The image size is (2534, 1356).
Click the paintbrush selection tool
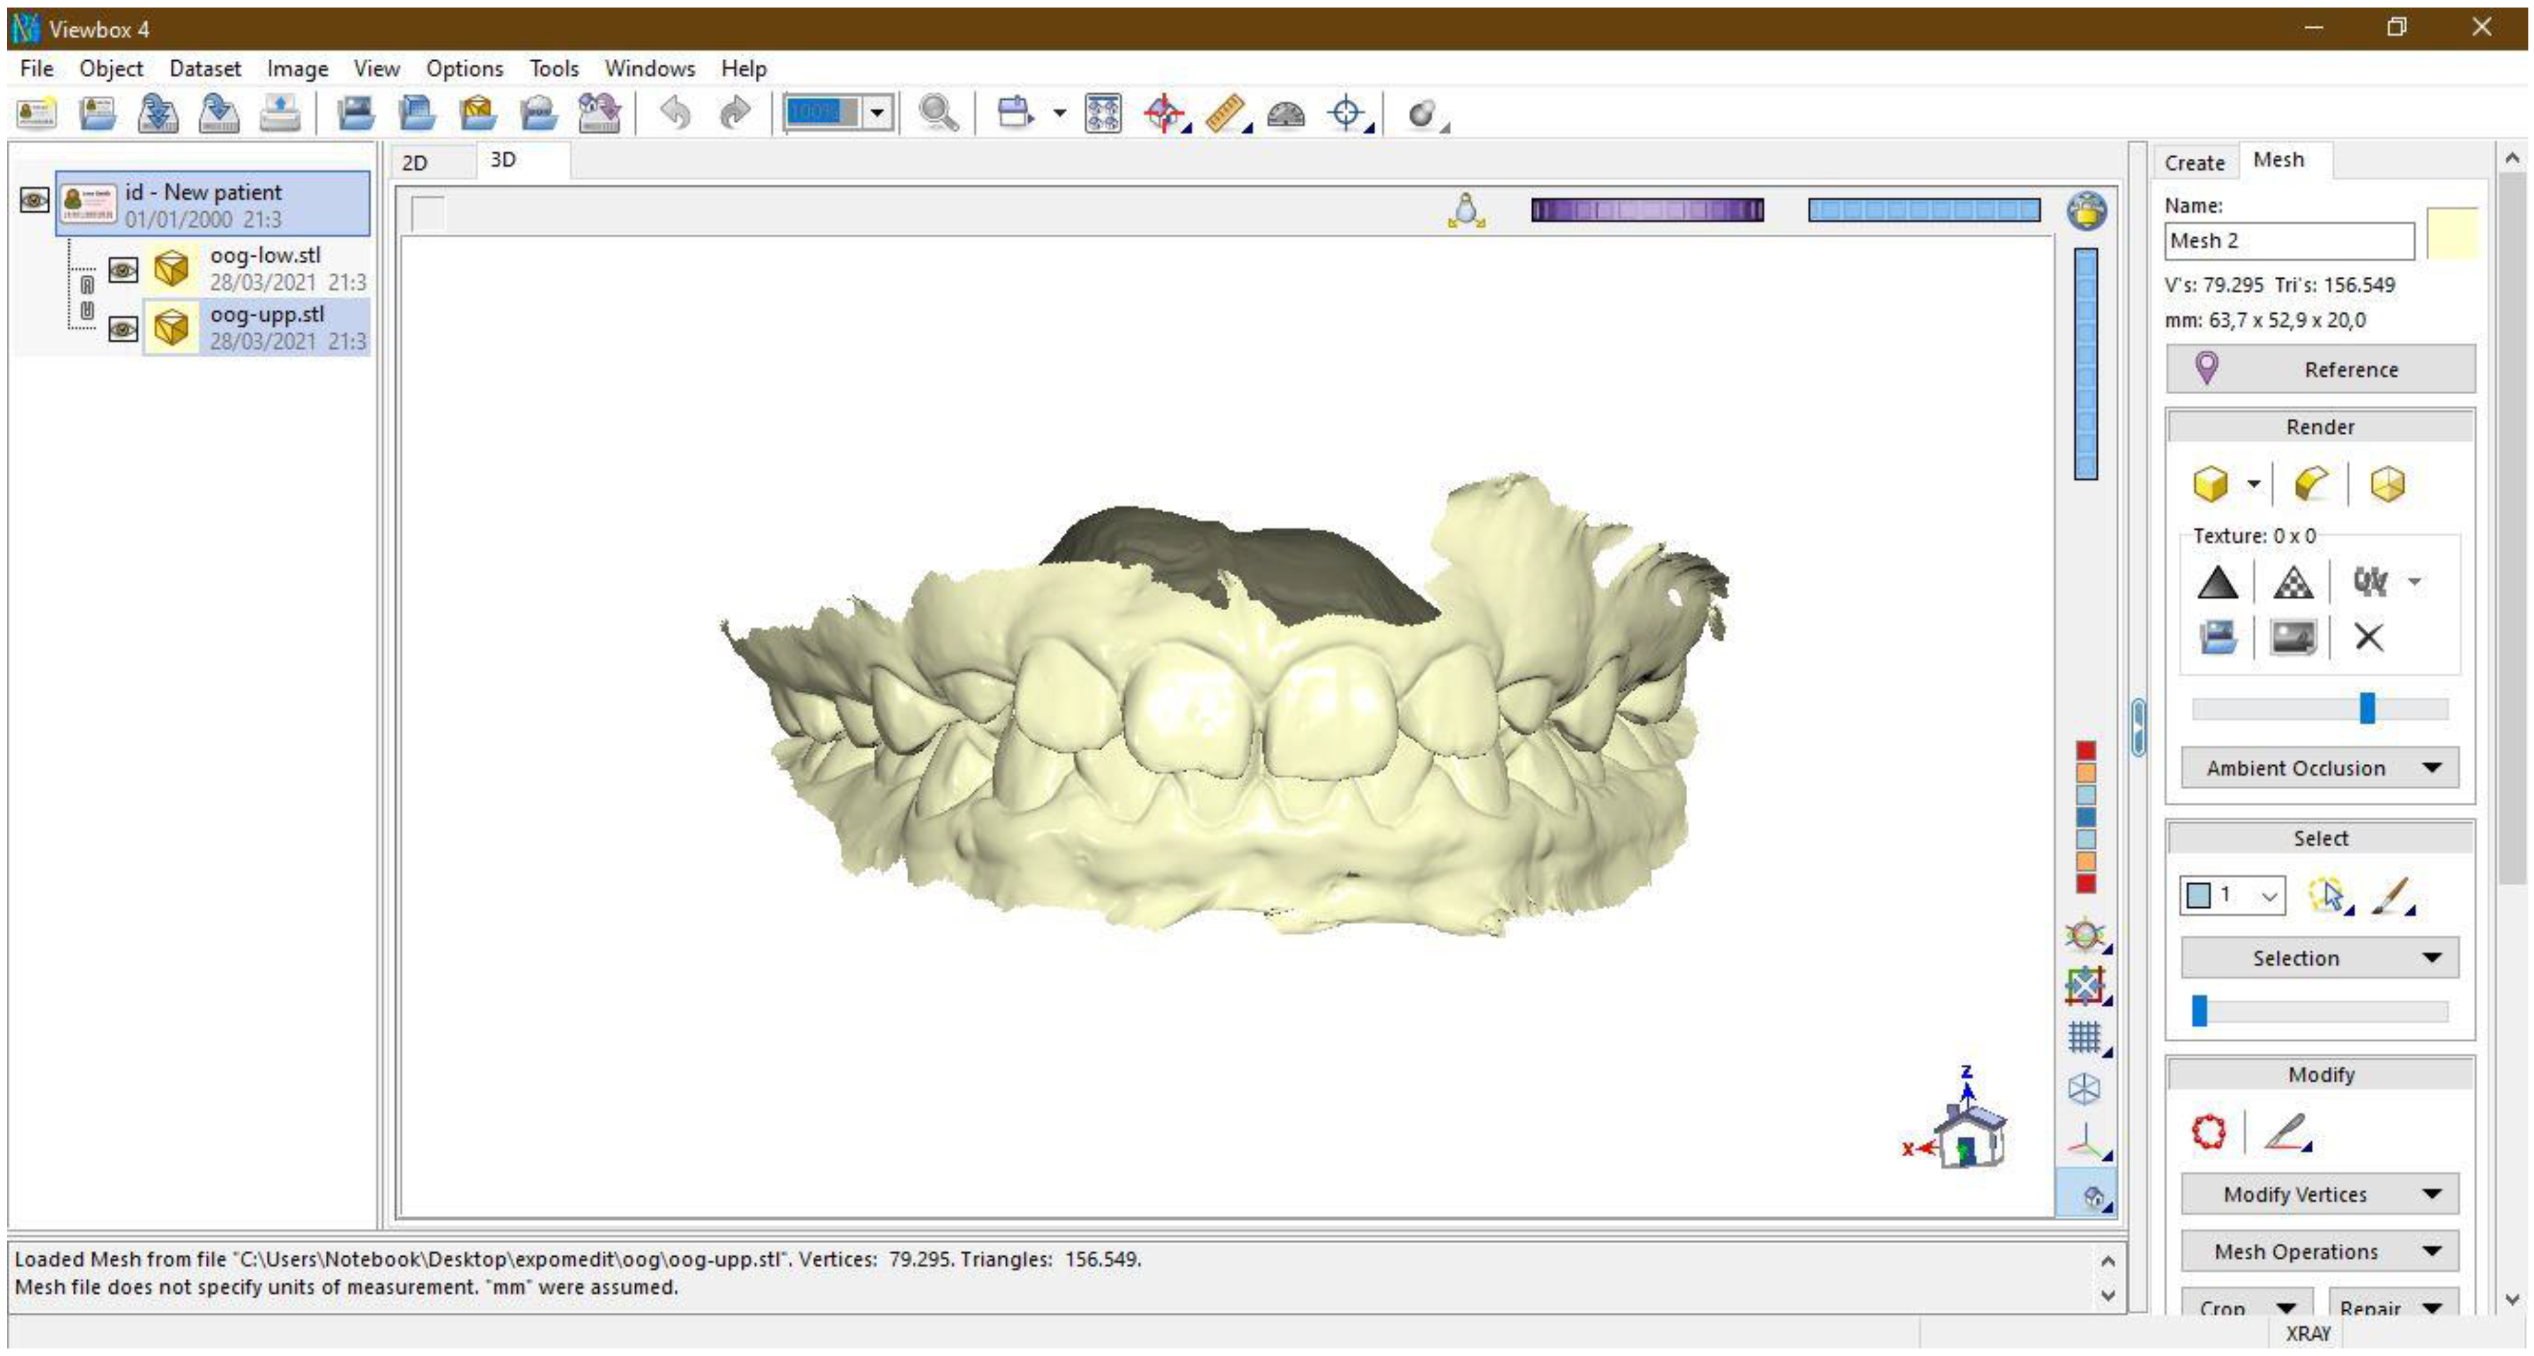click(2390, 895)
